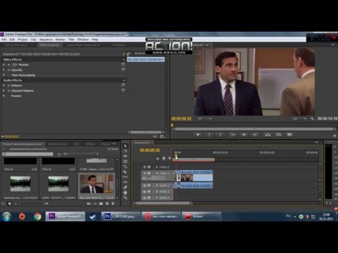
Task: Select the Selection arrow tool
Action: pos(125,146)
